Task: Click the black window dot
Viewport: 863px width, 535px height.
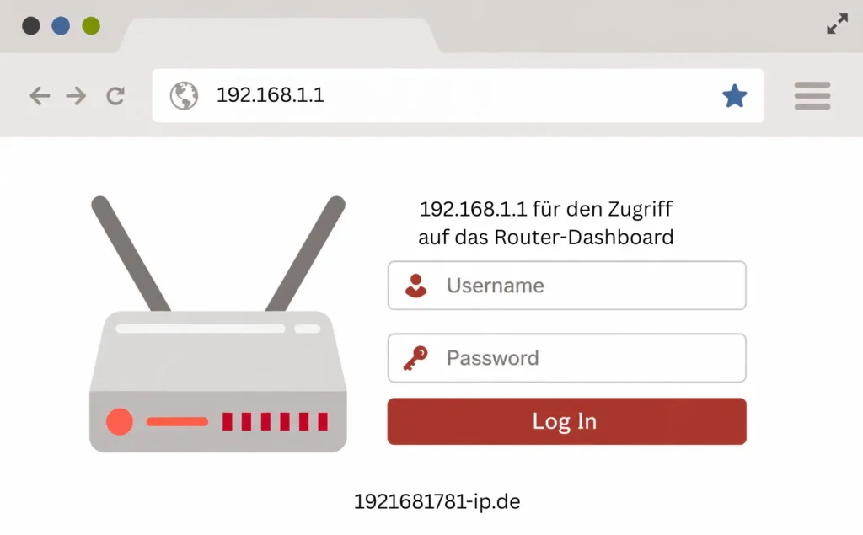Action: [31, 26]
